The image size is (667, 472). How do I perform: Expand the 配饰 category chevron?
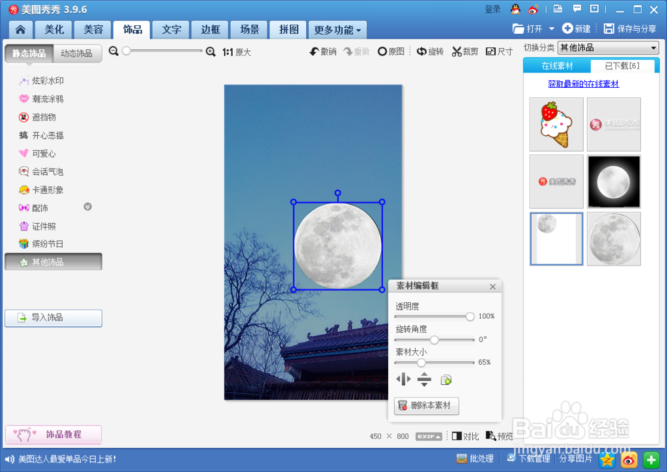(x=87, y=207)
